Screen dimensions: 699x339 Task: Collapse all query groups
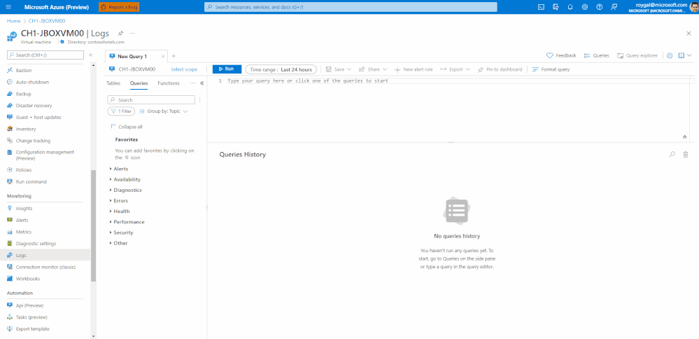[126, 127]
